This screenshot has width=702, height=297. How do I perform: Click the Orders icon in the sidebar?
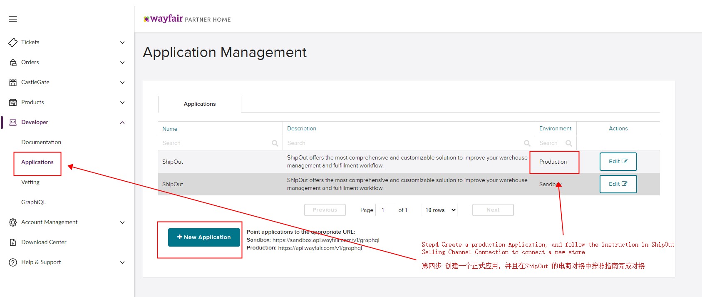pyautogui.click(x=13, y=62)
